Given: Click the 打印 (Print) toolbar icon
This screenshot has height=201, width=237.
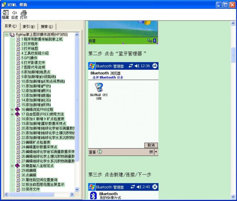Looking at the screenshot, I should (24, 13).
